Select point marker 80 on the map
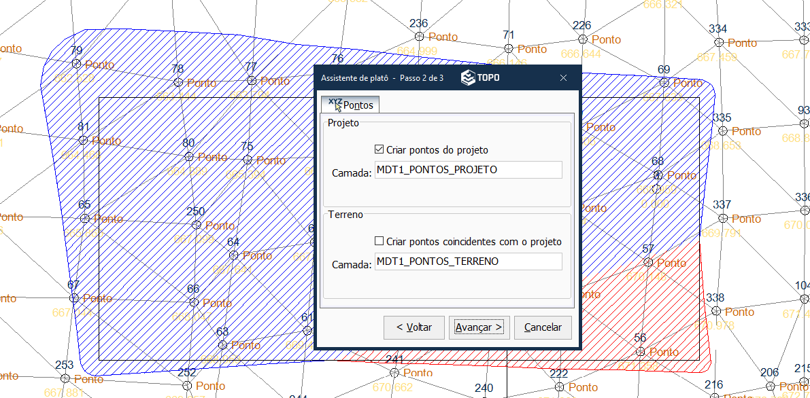 189,156
